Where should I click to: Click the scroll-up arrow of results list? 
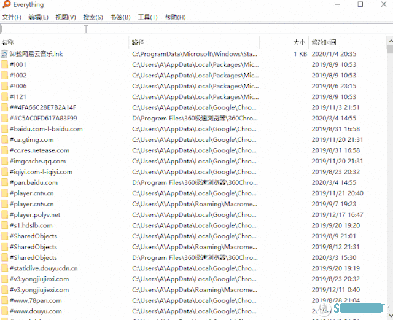tap(391, 41)
